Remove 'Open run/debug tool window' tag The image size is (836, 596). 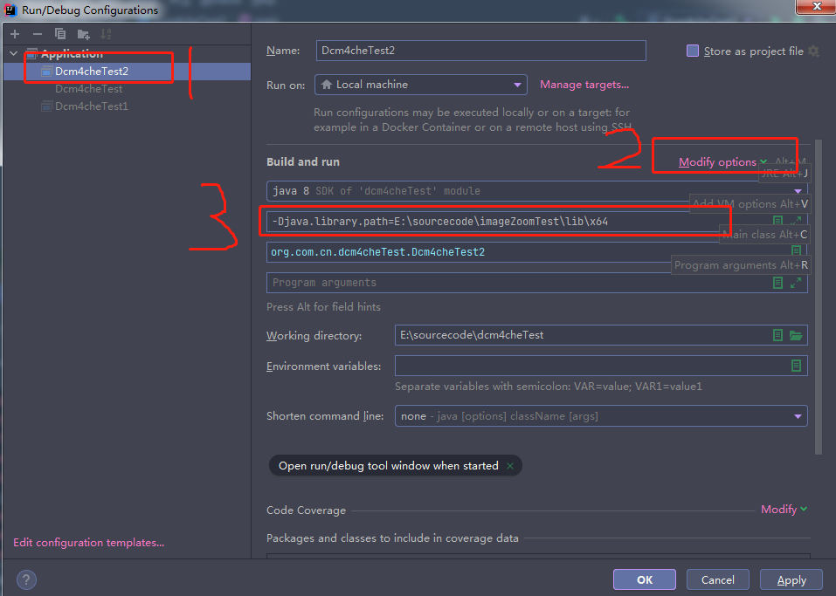[x=510, y=466]
